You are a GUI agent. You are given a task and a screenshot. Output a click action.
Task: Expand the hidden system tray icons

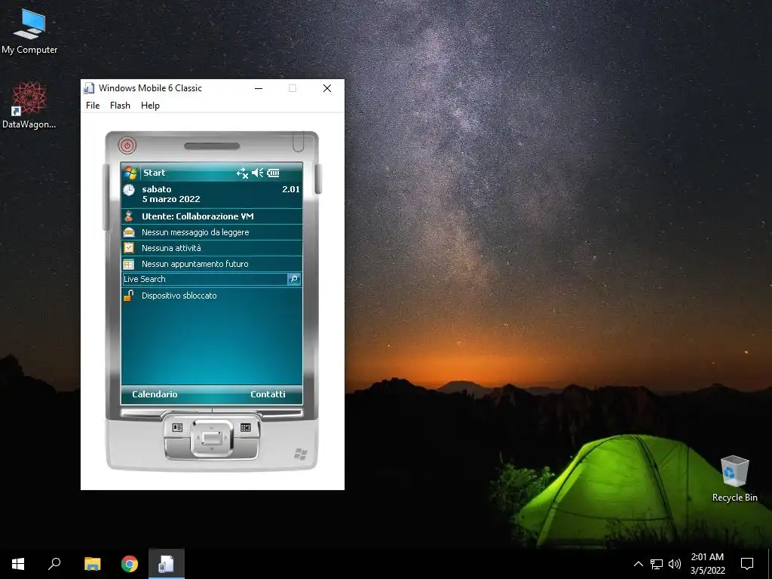638,564
